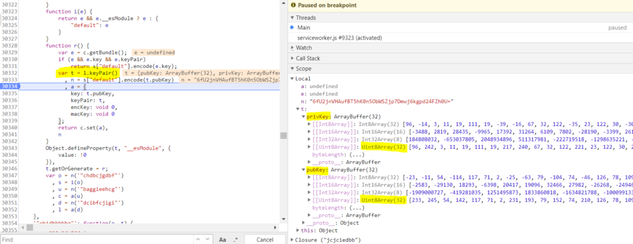Click 'e: undefined' in Local scope
633x244 pixels.
click(x=320, y=94)
